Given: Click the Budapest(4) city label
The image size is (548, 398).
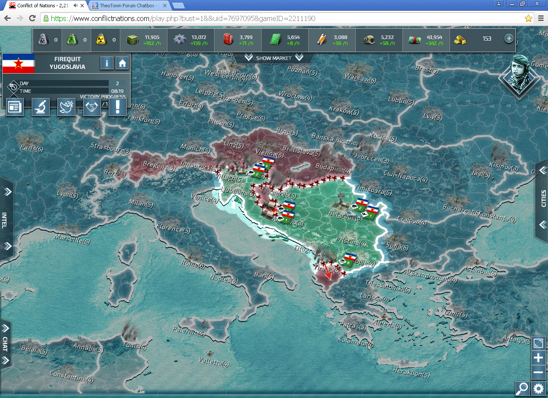Looking at the screenshot, I should click(x=333, y=167).
